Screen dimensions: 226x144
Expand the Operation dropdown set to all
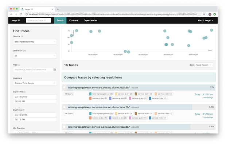coord(35,56)
